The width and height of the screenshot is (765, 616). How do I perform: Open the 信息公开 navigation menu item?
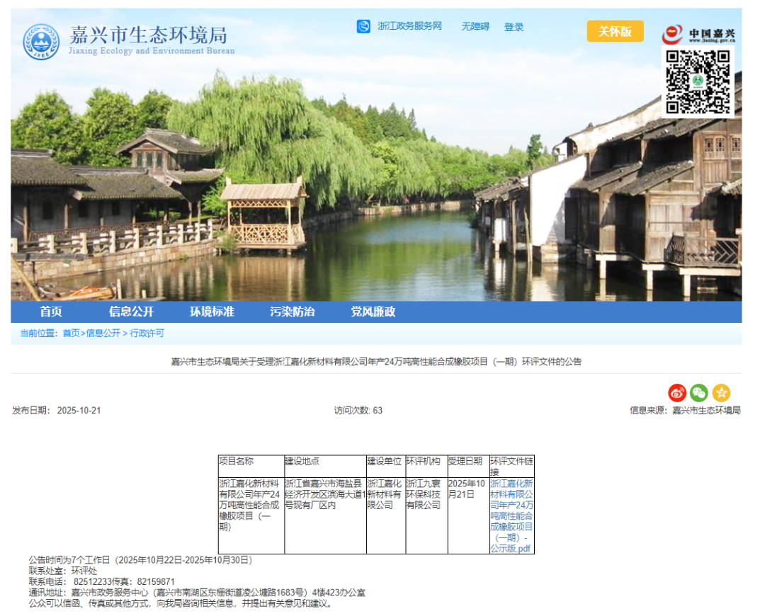[x=131, y=312]
